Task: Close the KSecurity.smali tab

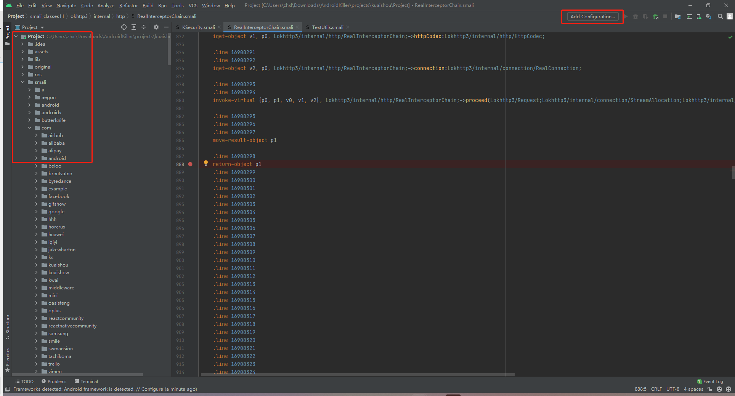Action: point(219,27)
